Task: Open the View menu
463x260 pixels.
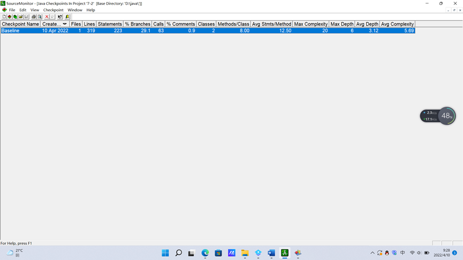Action: (x=35, y=10)
